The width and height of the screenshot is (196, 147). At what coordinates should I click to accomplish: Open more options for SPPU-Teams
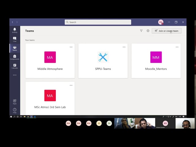(124, 47)
